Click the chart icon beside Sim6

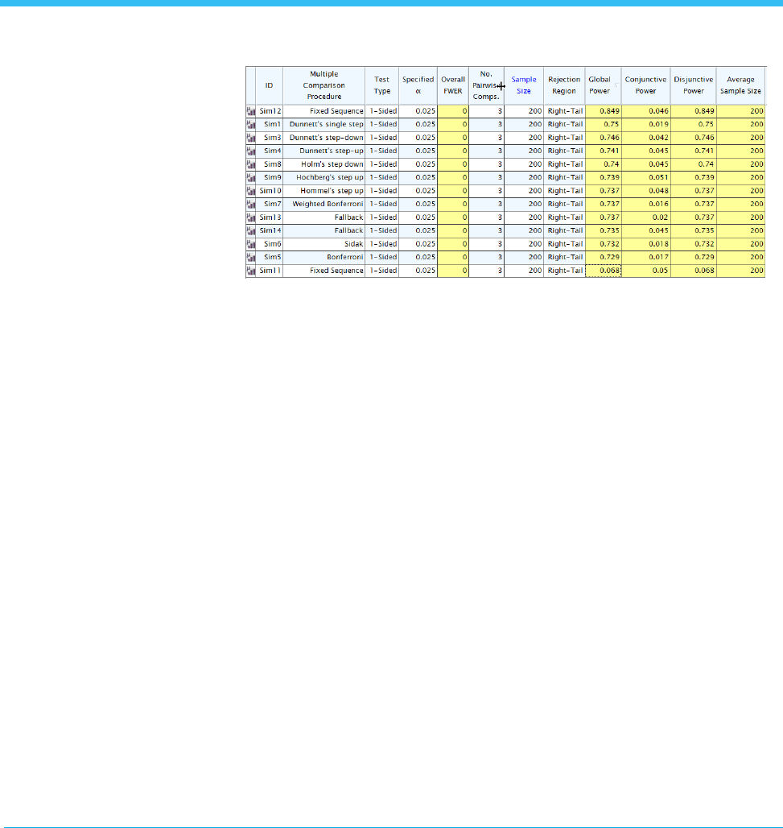tap(250, 244)
